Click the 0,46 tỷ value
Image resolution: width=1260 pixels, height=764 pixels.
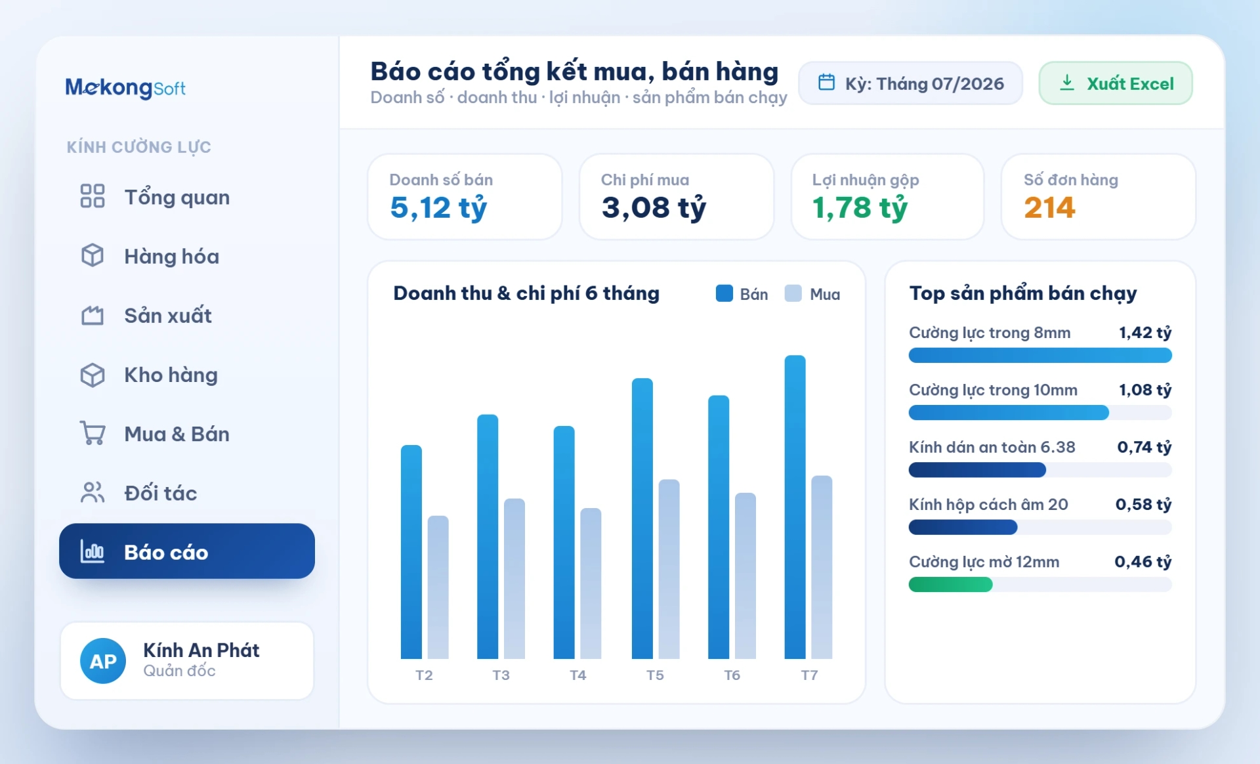(1143, 562)
